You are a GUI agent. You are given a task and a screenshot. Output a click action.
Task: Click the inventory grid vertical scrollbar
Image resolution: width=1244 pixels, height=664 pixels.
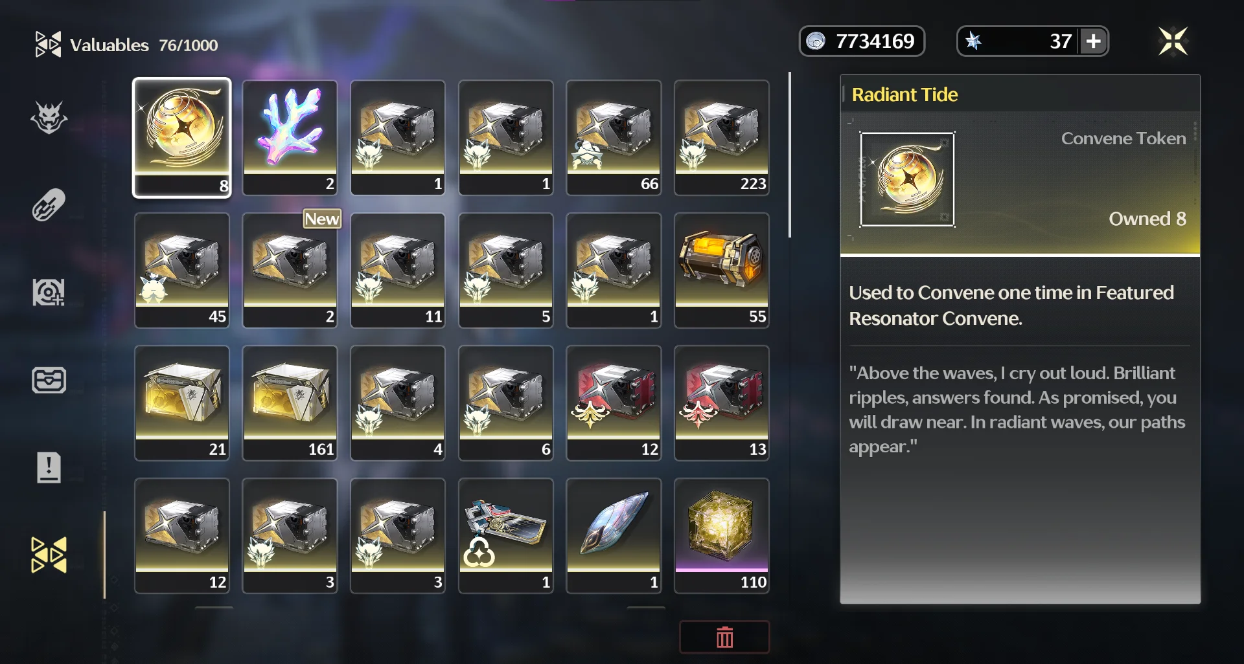coord(790,155)
